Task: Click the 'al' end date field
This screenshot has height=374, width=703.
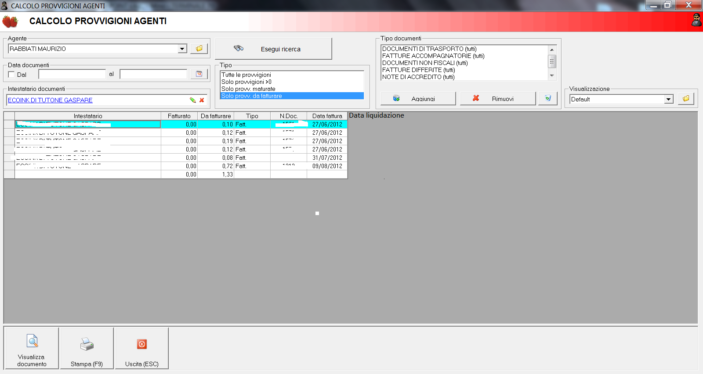Action: [x=153, y=74]
